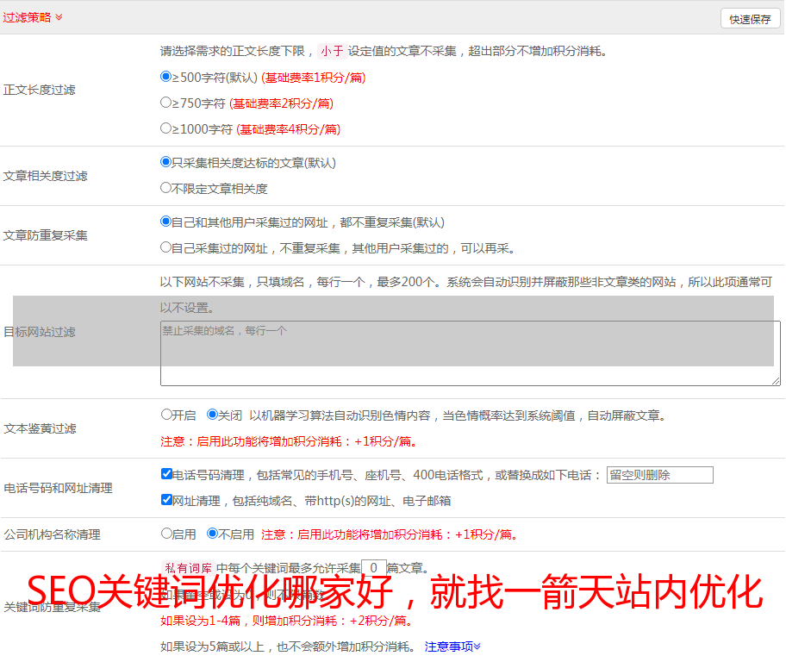The image size is (786, 662).
Task: Select 启用 for 公司机构名称清理
Action: tap(166, 534)
